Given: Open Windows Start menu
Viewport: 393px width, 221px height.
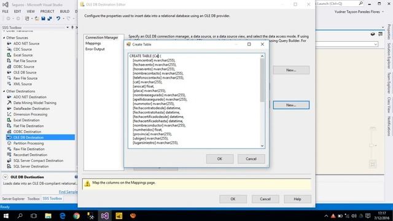Looking at the screenshot, I should click(x=6, y=215).
